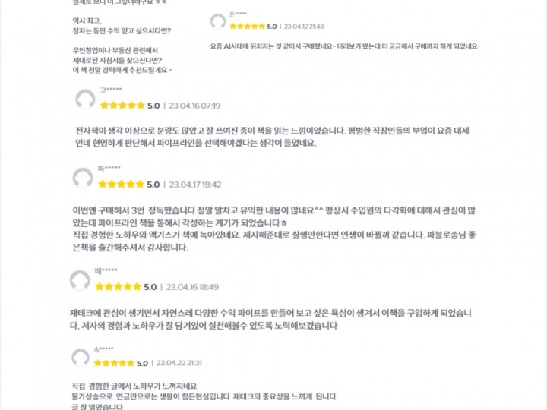The image size is (547, 410).
Task: Click star rating on 23.04.16 18:49 review
Action: [118, 287]
